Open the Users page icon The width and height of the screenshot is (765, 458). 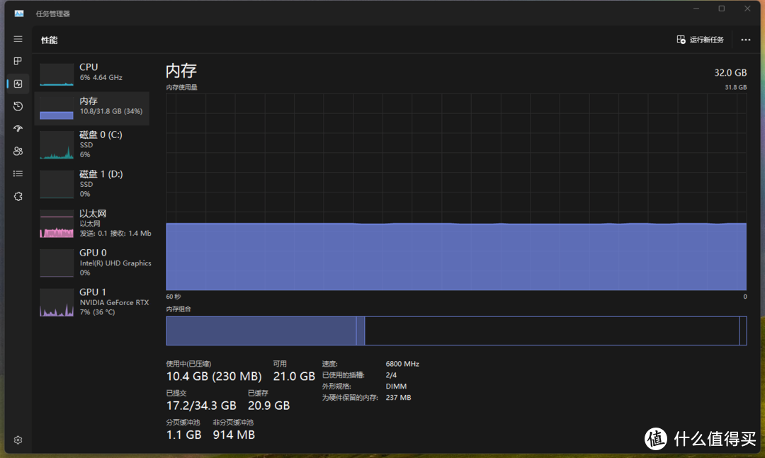click(x=18, y=151)
